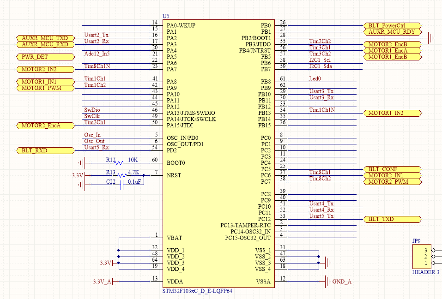The height and width of the screenshot is (299, 442).
Task: Click the 0.1uF value of C22
Action: click(x=134, y=182)
